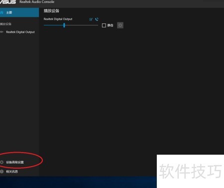Click the grey volume track right of handle

coord(82,25)
